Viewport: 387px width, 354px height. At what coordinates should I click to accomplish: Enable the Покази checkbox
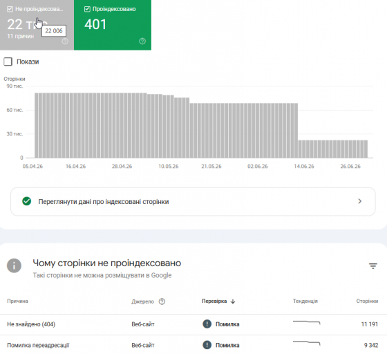[8, 62]
